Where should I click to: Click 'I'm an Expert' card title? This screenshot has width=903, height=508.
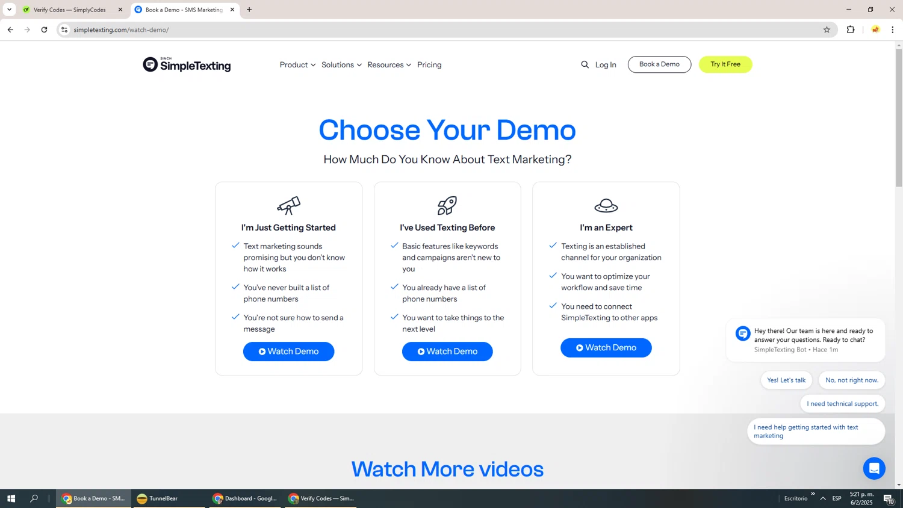pos(606,228)
